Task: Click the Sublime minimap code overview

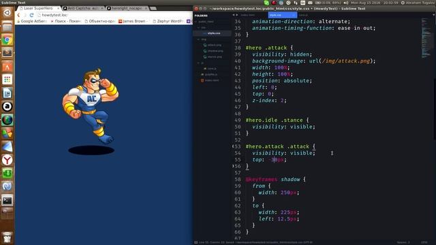Action: click(426, 38)
